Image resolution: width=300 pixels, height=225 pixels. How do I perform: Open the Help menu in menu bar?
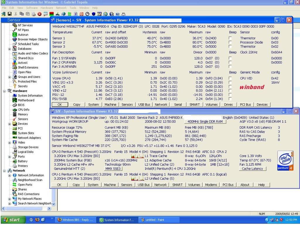[x=95, y=8]
